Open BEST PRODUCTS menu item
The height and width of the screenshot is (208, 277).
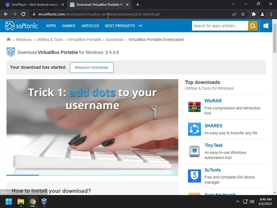pos(120,26)
